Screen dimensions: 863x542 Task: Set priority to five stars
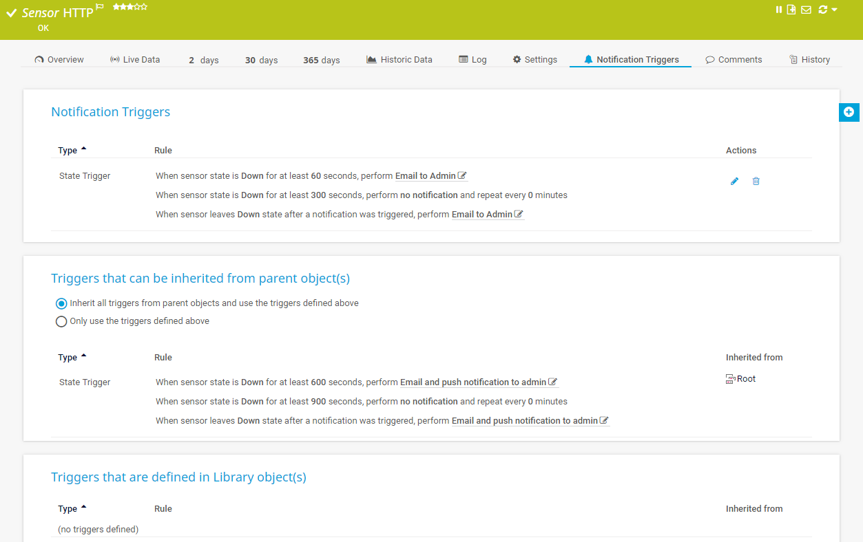click(x=144, y=7)
